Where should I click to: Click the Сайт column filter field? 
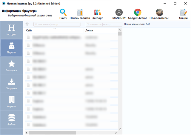point(57,24)
